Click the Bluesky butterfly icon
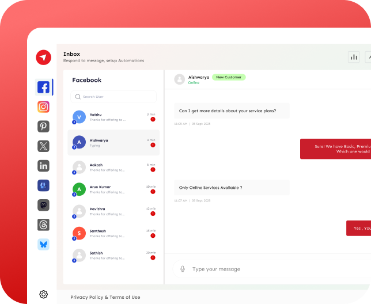The height and width of the screenshot is (304, 371). click(43, 244)
